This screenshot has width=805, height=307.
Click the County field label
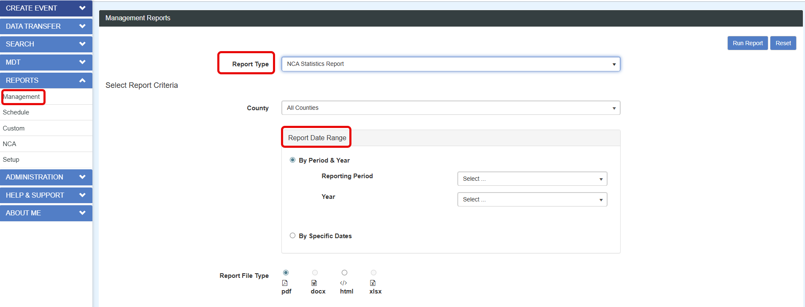click(x=258, y=108)
